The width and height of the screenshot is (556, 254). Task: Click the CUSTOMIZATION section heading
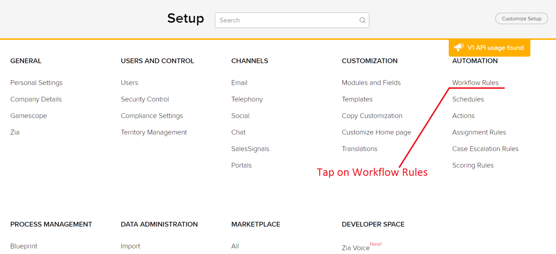370,61
